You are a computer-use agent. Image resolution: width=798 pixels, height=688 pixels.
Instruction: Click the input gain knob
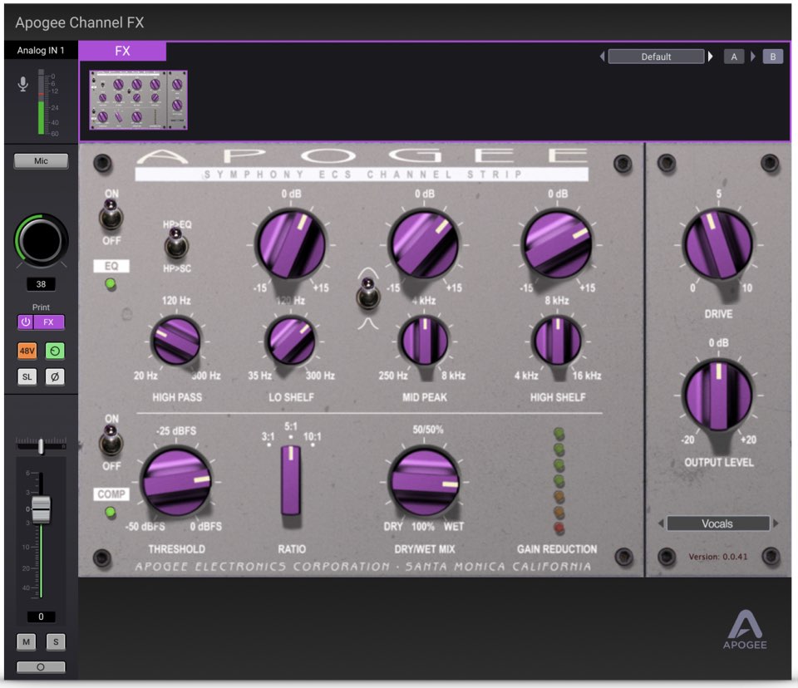click(41, 241)
